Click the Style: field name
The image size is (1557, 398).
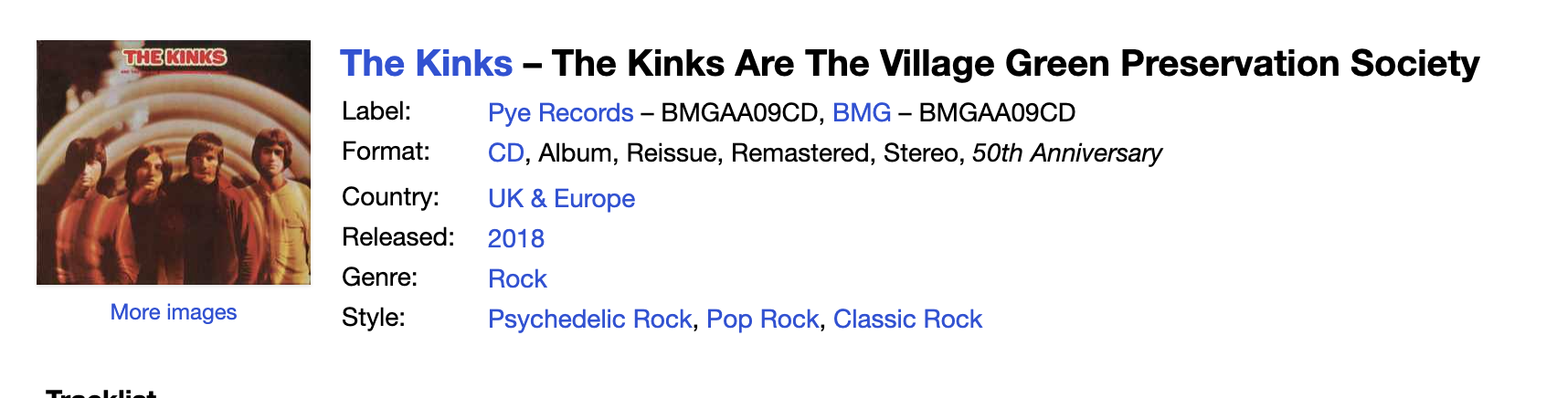(373, 318)
